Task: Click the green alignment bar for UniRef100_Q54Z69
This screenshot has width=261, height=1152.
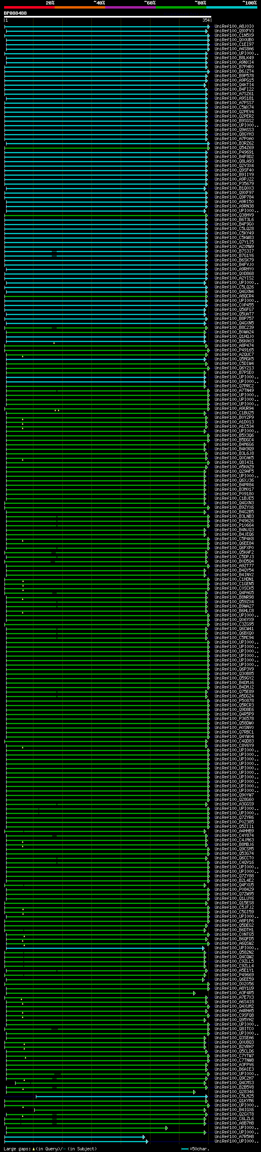Action: (x=107, y=148)
